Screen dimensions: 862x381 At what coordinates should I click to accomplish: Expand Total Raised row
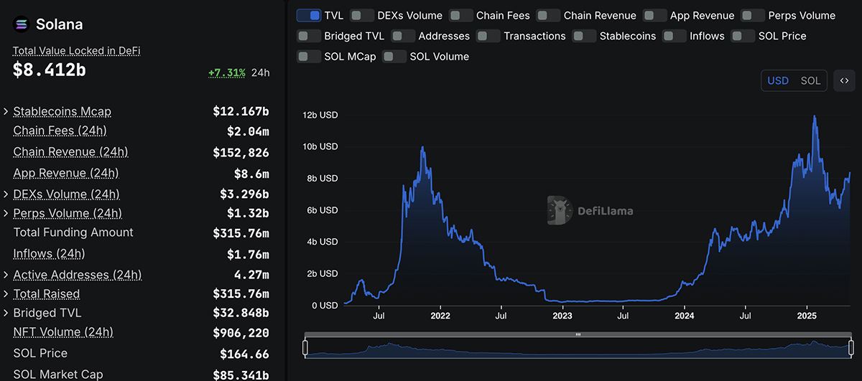click(6, 293)
